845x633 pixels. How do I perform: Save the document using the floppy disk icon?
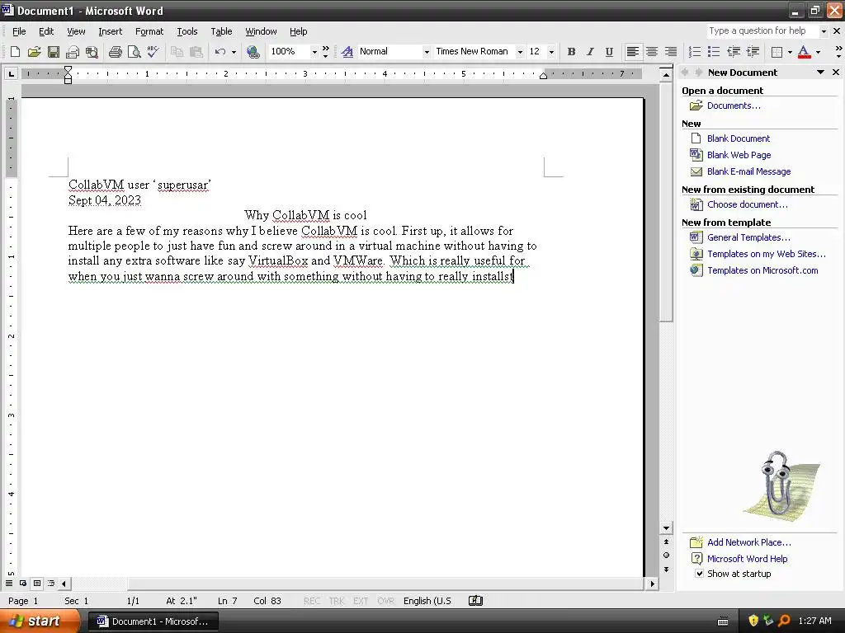click(x=54, y=52)
